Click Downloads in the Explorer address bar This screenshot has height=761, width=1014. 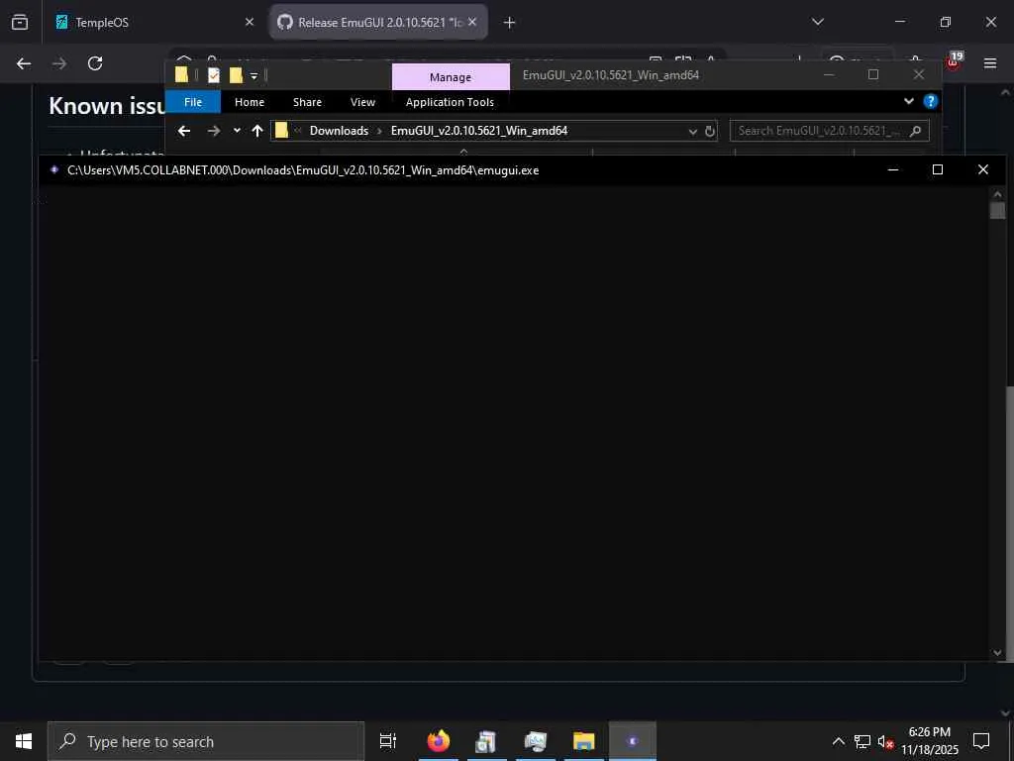(x=339, y=131)
